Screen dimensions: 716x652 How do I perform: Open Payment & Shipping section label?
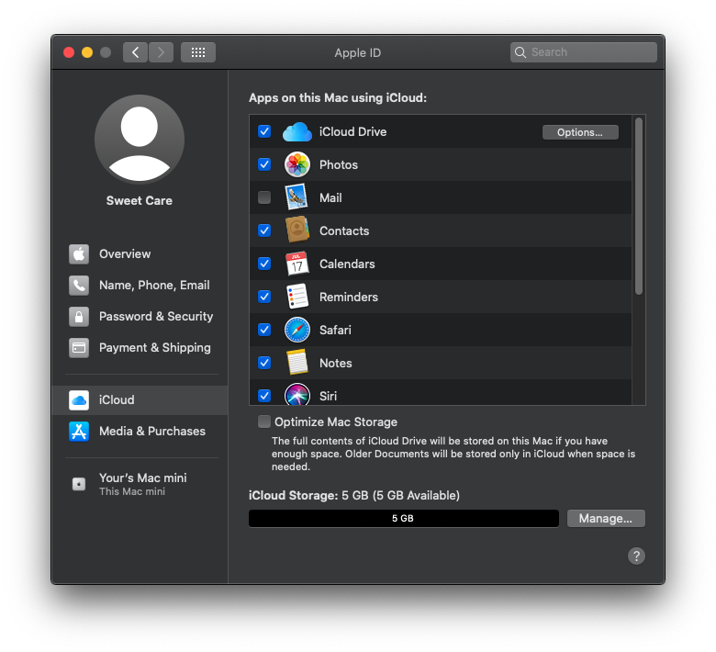[155, 348]
